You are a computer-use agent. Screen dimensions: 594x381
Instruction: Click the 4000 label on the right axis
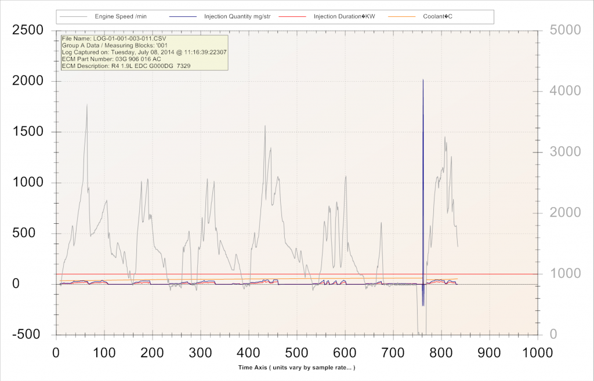pyautogui.click(x=560, y=90)
